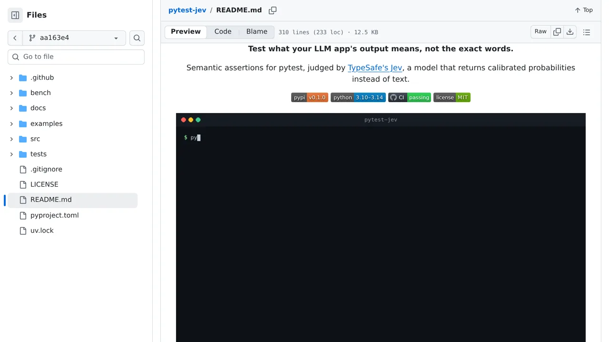Click the license MIT badge
609x342 pixels.
(x=452, y=97)
